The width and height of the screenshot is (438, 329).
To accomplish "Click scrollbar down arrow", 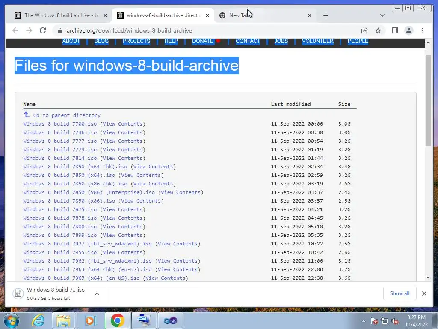I will click(428, 278).
